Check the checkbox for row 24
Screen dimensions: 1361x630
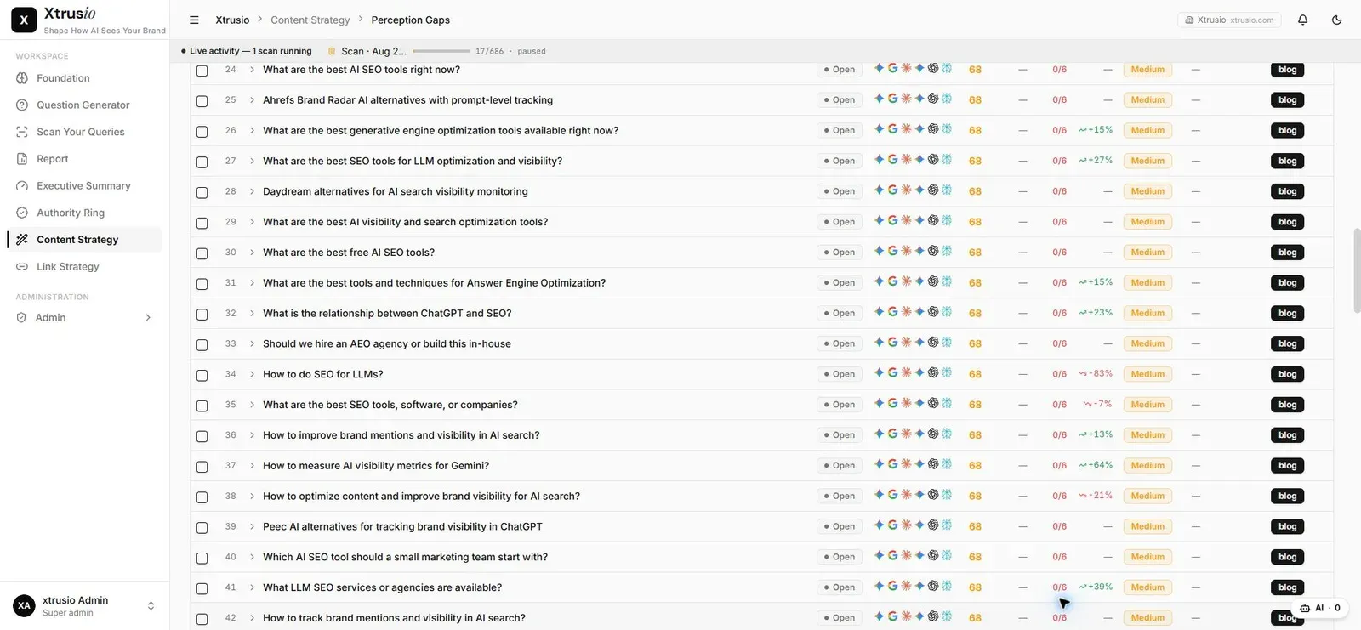point(202,71)
